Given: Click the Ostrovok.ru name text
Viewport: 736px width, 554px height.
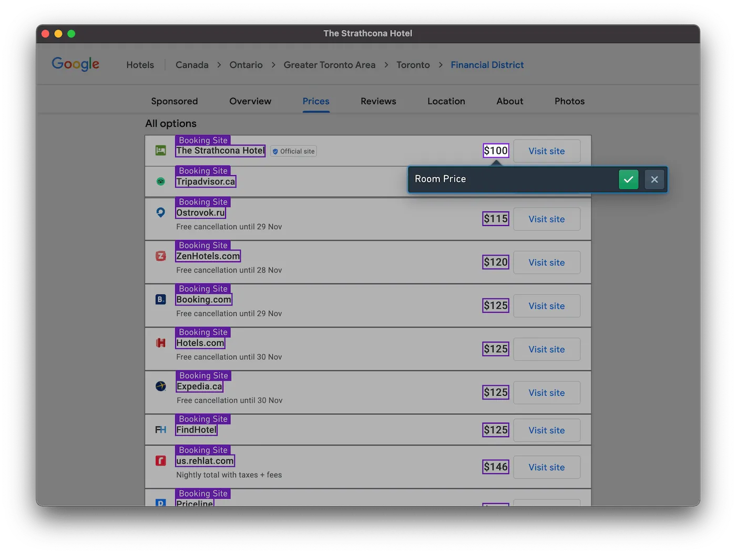Looking at the screenshot, I should point(200,212).
